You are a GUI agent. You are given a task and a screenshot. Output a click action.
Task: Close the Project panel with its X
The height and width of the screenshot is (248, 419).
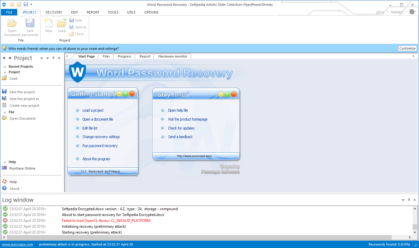59,58
